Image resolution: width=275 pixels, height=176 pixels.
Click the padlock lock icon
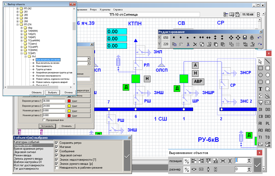coord(252,37)
